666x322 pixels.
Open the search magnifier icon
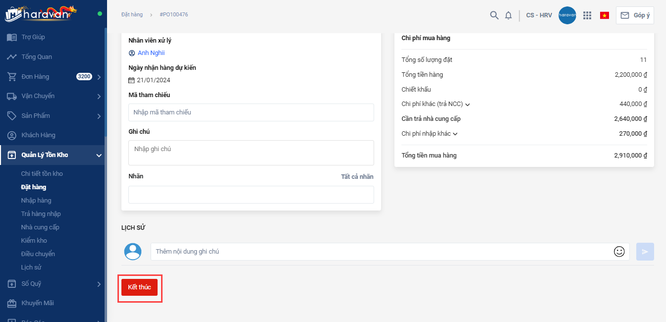coord(494,15)
